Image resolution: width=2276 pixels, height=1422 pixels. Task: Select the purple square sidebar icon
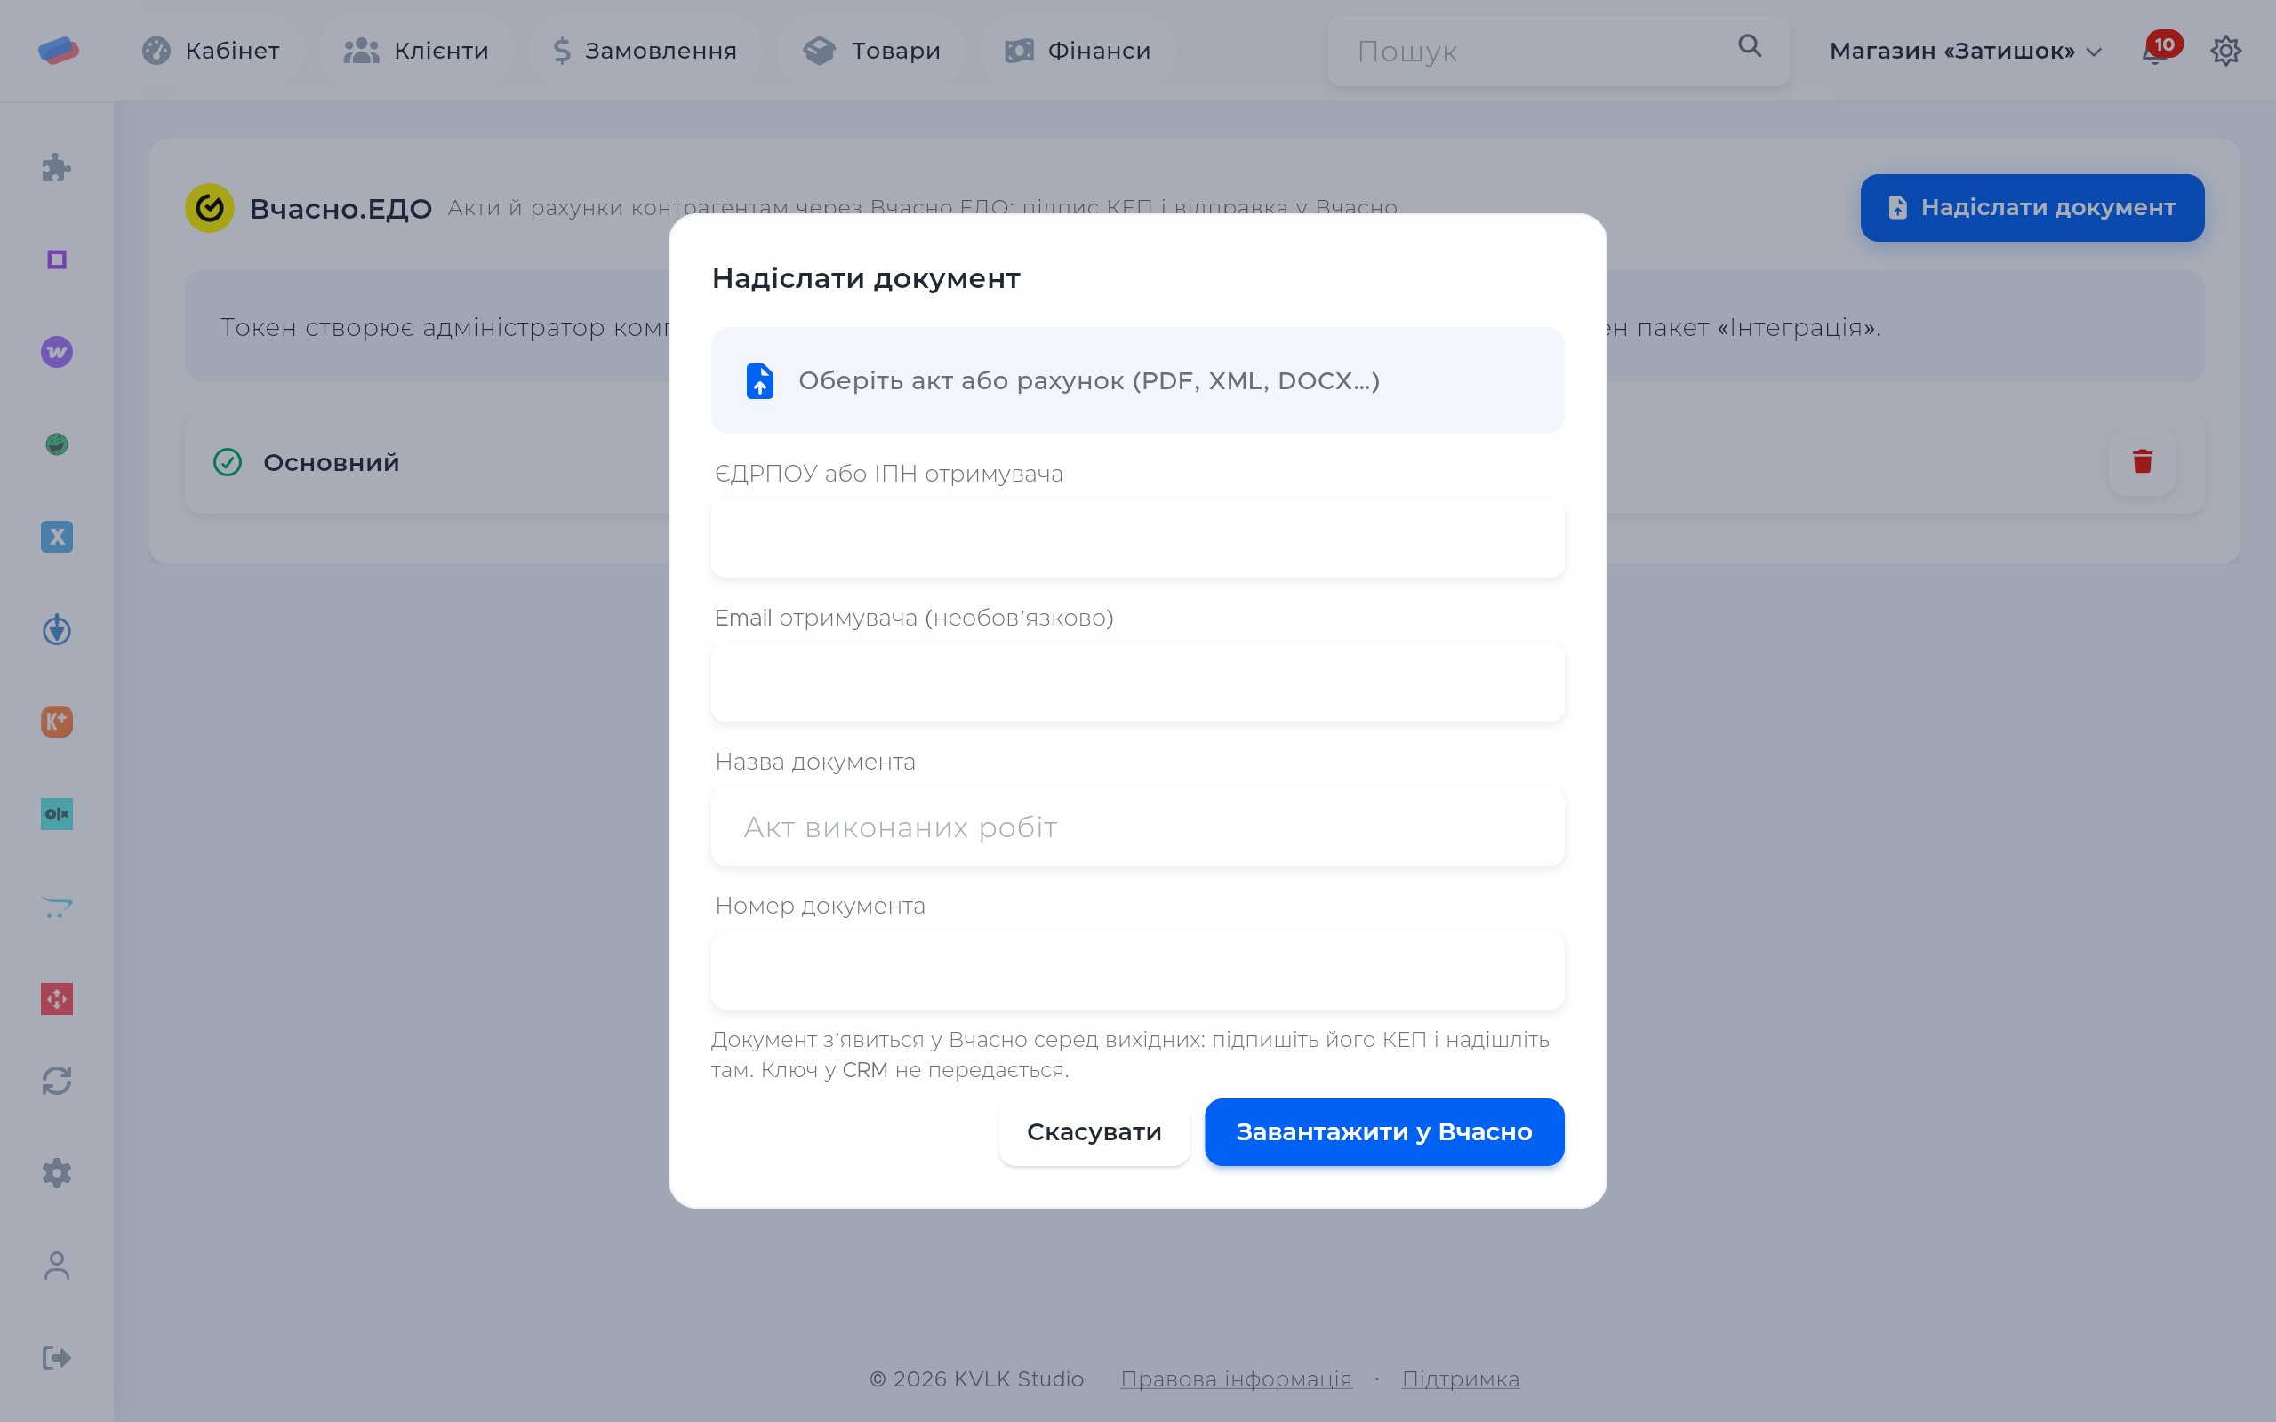point(56,260)
